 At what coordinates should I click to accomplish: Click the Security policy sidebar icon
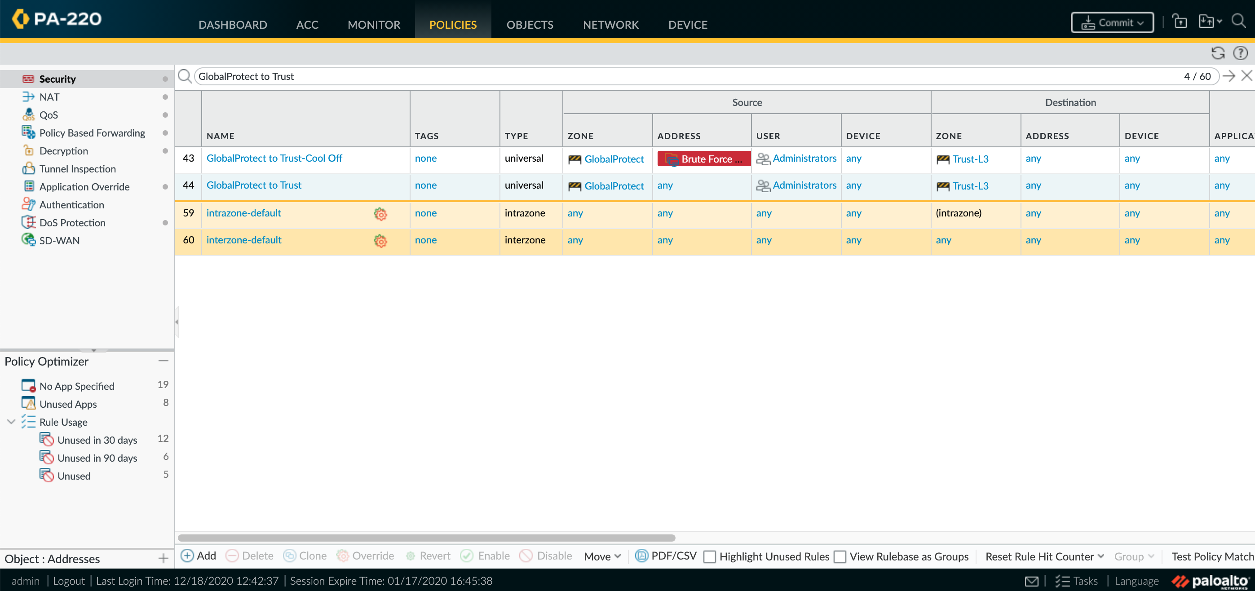click(x=29, y=79)
